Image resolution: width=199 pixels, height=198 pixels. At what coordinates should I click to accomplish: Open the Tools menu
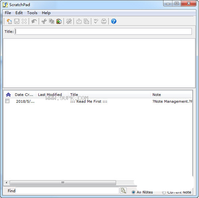click(32, 13)
